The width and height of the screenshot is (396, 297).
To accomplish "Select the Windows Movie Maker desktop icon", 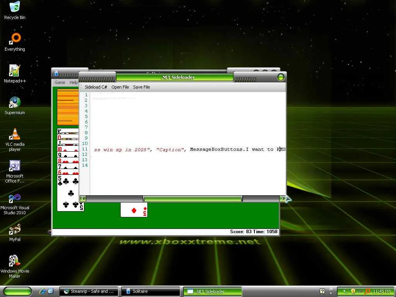I will pyautogui.click(x=15, y=267).
